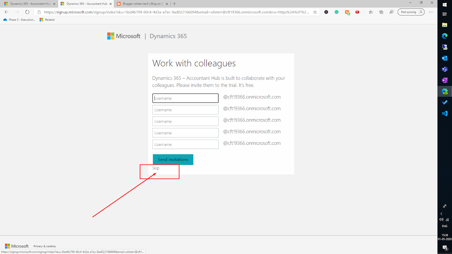Refresh the current page
This screenshot has width=452, height=254.
(27, 12)
